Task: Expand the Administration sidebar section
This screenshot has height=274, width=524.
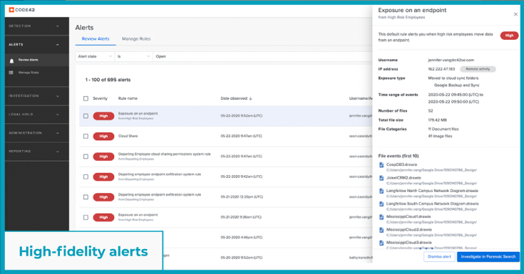Action: tap(37, 133)
